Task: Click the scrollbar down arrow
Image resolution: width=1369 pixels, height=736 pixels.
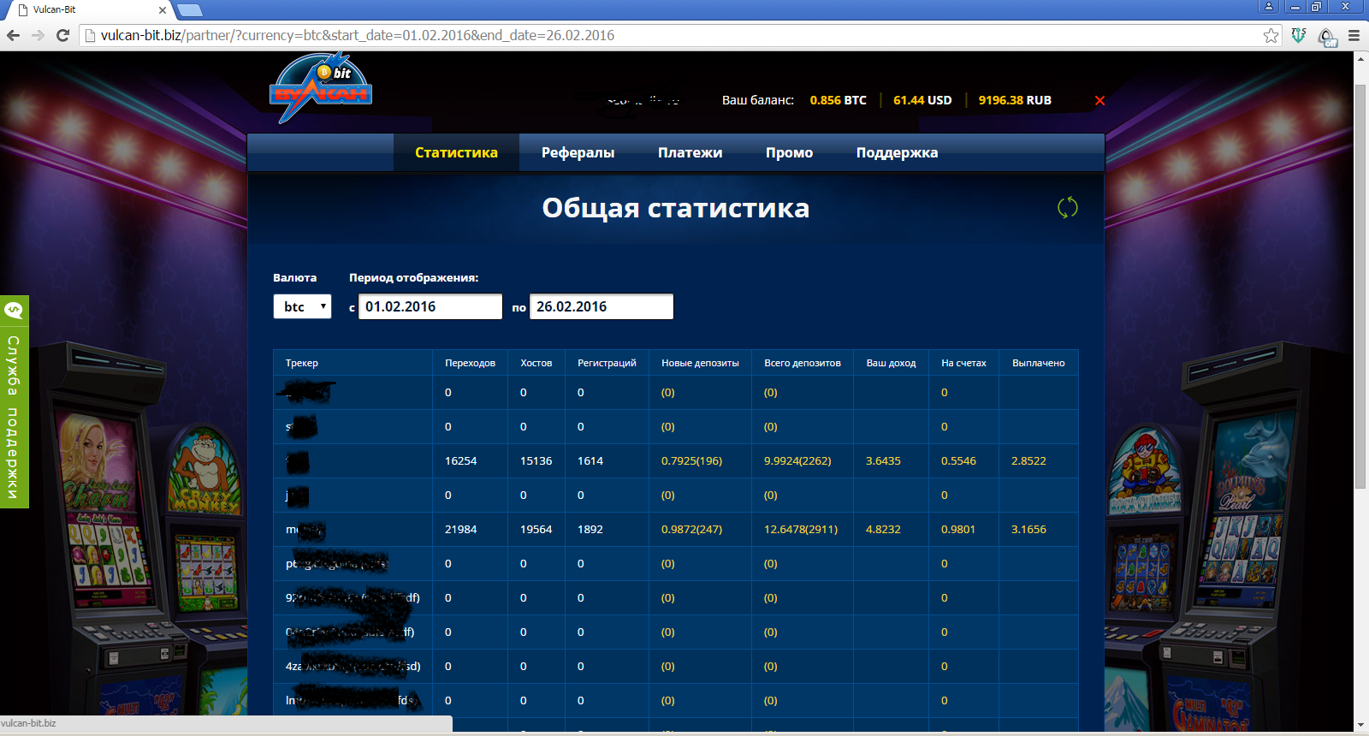Action: 1360,725
